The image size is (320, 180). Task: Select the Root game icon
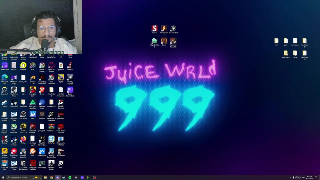pyautogui.click(x=61, y=164)
